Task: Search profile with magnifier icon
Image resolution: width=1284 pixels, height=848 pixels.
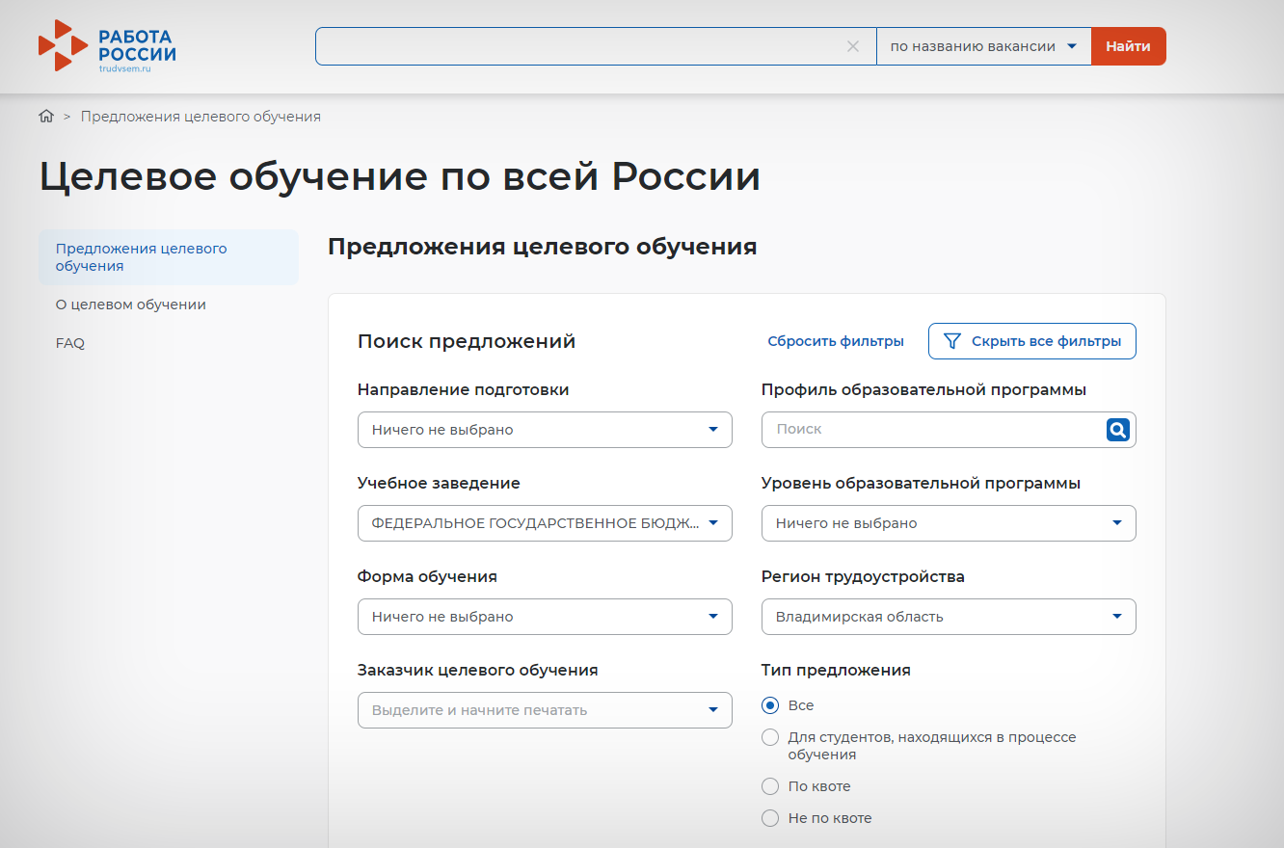Action: (x=1117, y=430)
